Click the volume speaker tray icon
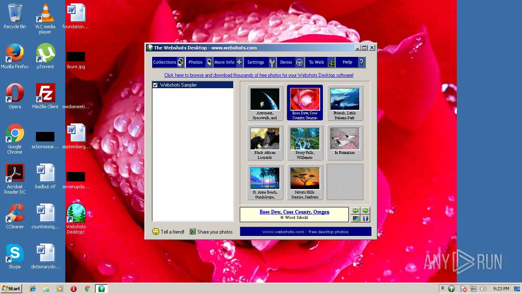 tap(483, 289)
